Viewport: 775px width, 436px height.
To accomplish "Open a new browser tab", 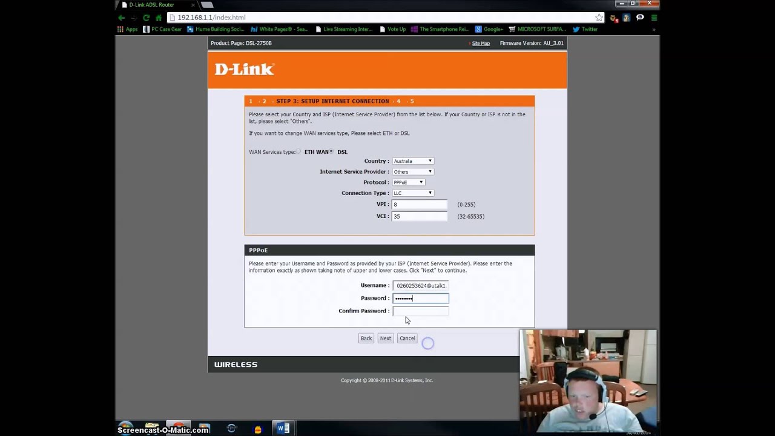I will [x=207, y=5].
